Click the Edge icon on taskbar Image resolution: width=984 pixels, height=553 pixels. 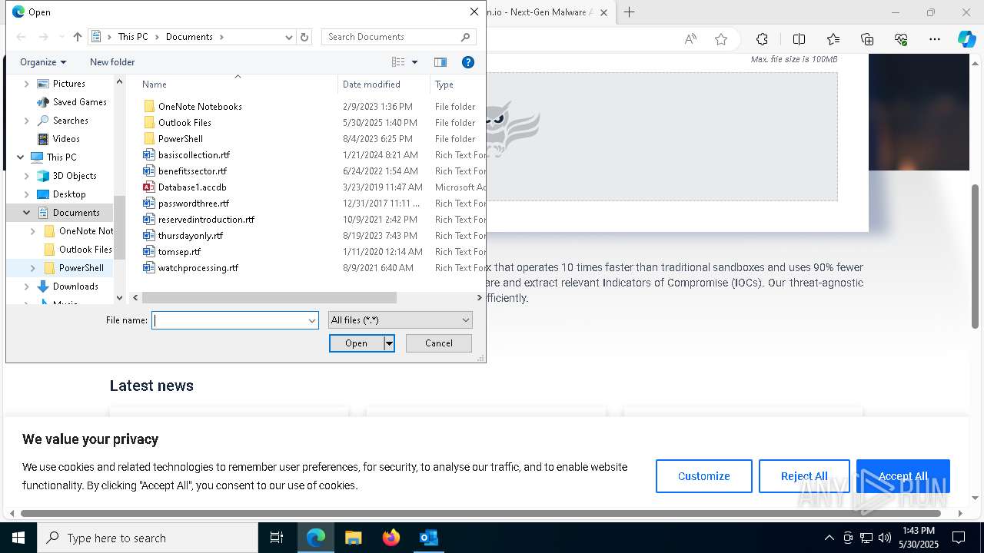pos(316,538)
